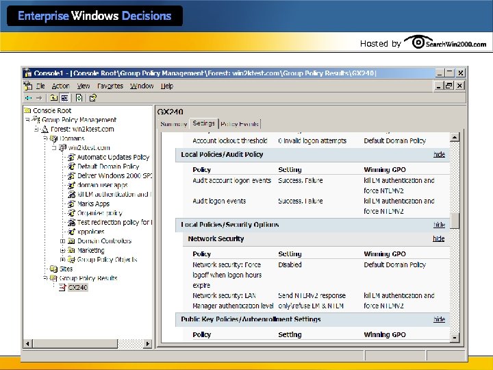Click the SearchWin2000.com logo

[445, 42]
